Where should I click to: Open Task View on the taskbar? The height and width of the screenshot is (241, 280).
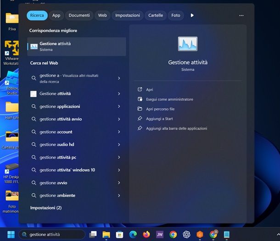click(93, 235)
